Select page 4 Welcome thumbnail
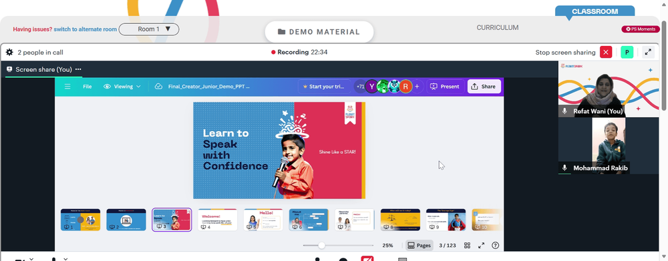 tap(217, 220)
